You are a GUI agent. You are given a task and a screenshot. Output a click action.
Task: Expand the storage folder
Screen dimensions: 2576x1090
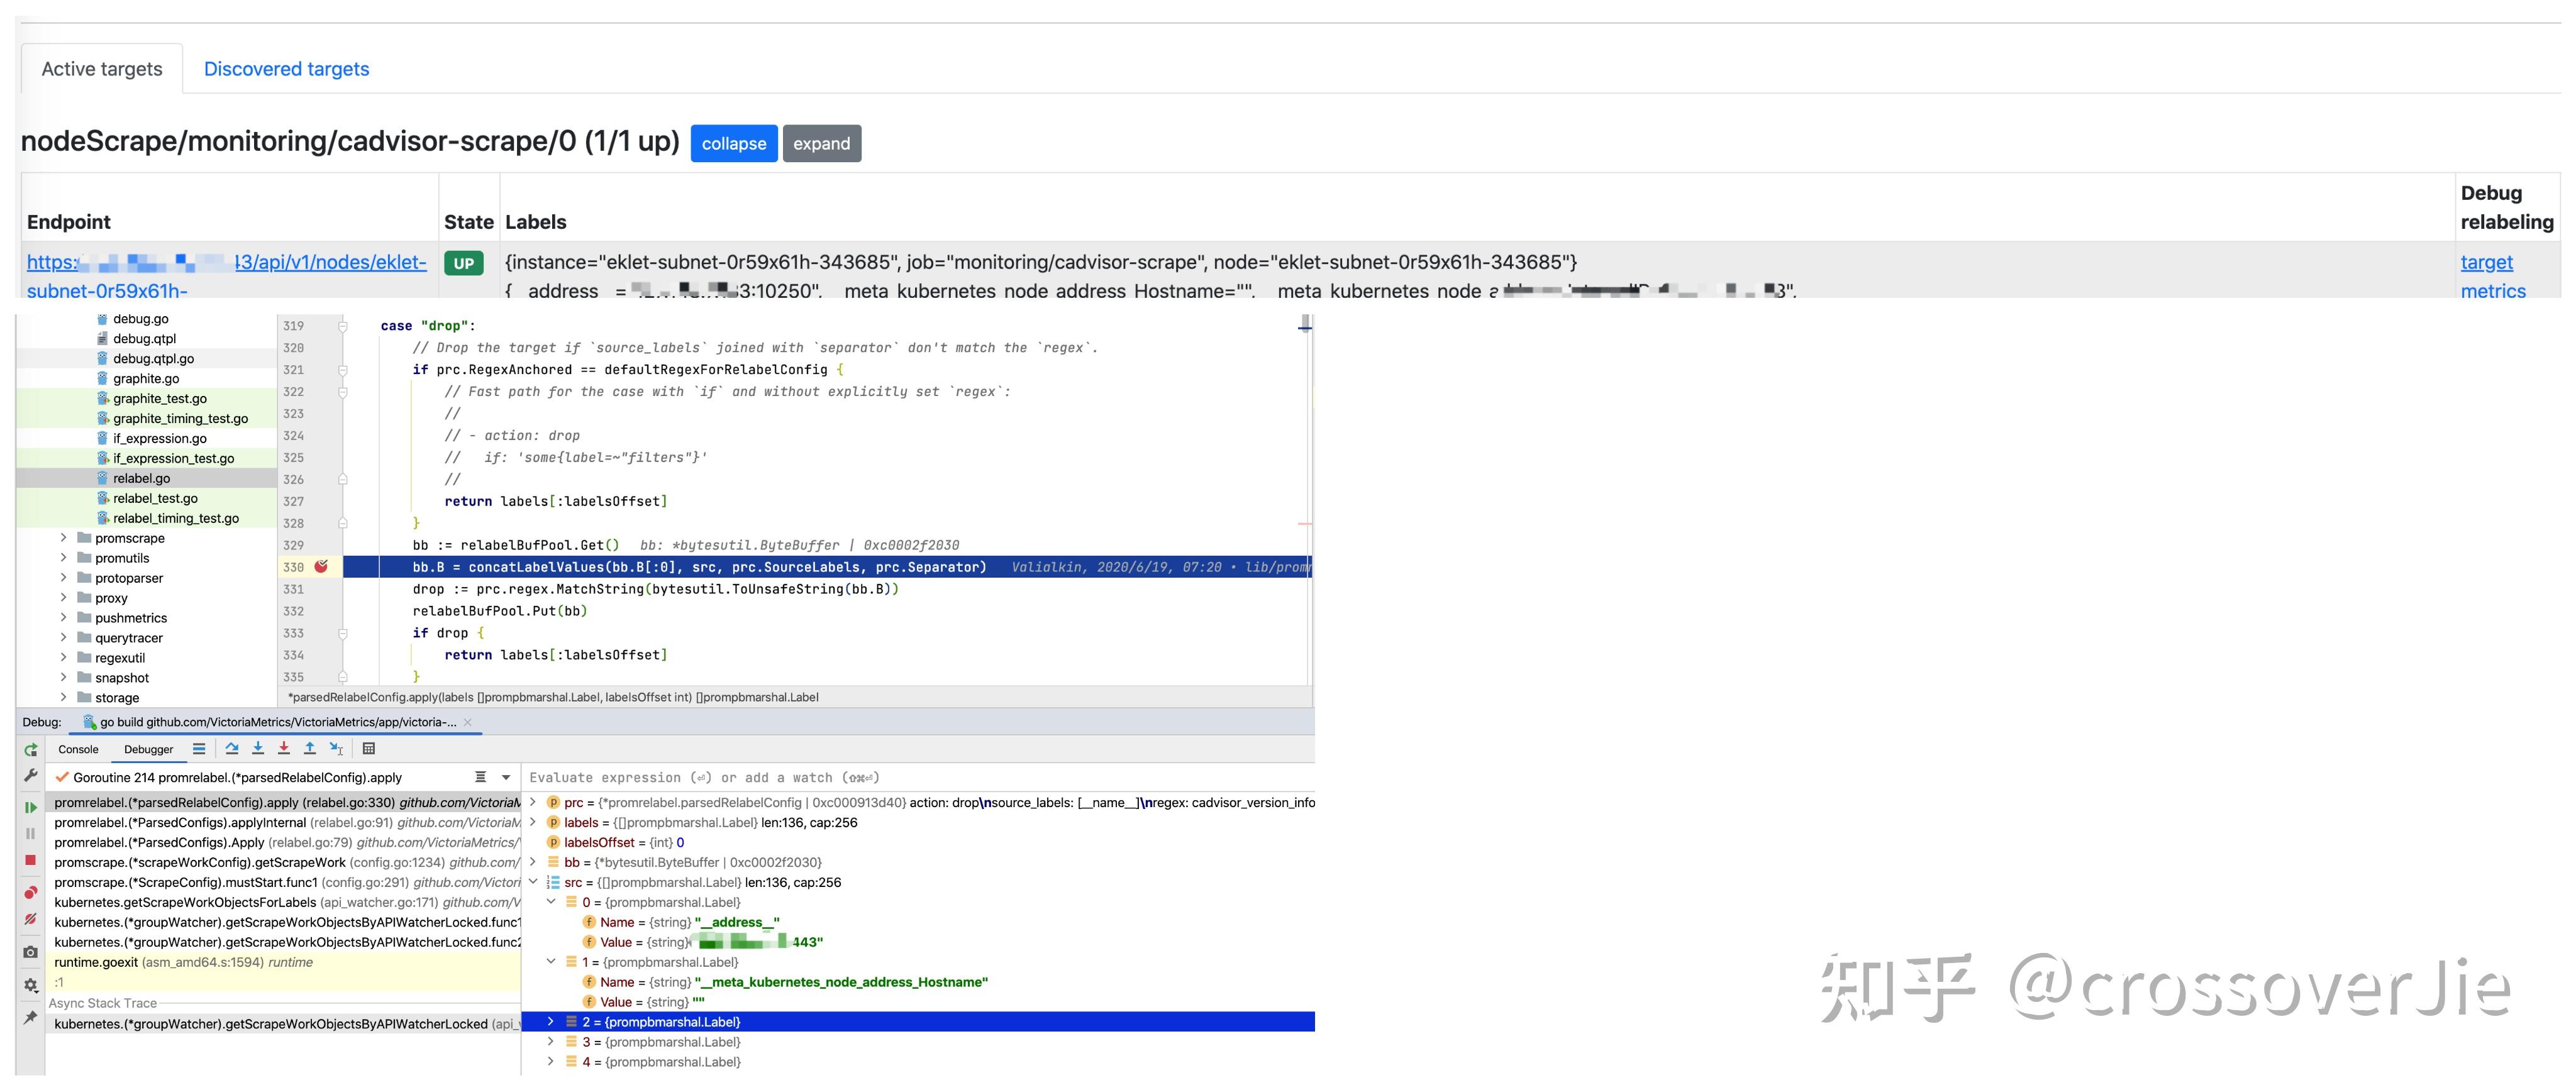pyautogui.click(x=64, y=697)
